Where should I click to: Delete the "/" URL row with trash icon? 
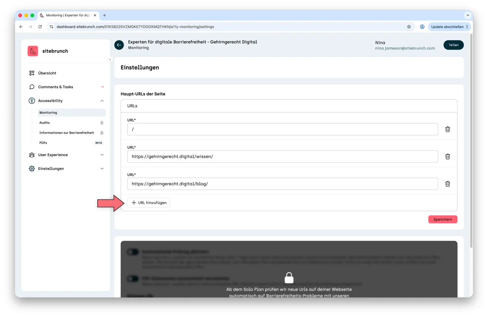tap(448, 129)
